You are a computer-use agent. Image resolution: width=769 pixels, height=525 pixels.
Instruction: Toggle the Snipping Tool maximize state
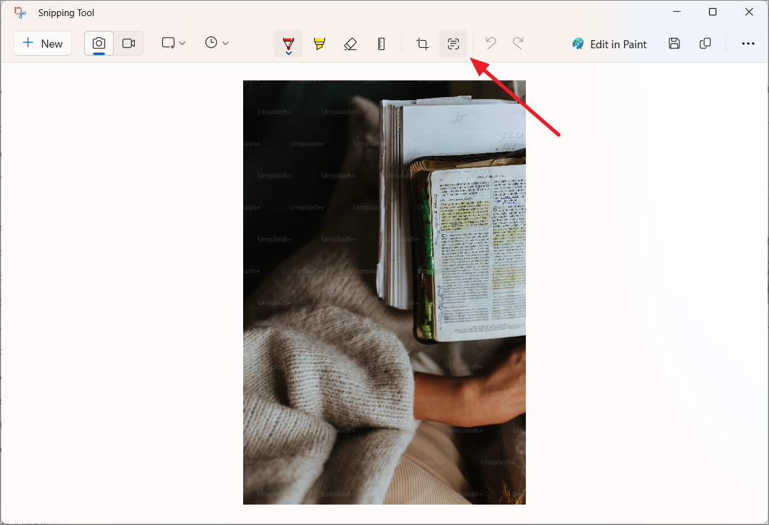pos(713,12)
